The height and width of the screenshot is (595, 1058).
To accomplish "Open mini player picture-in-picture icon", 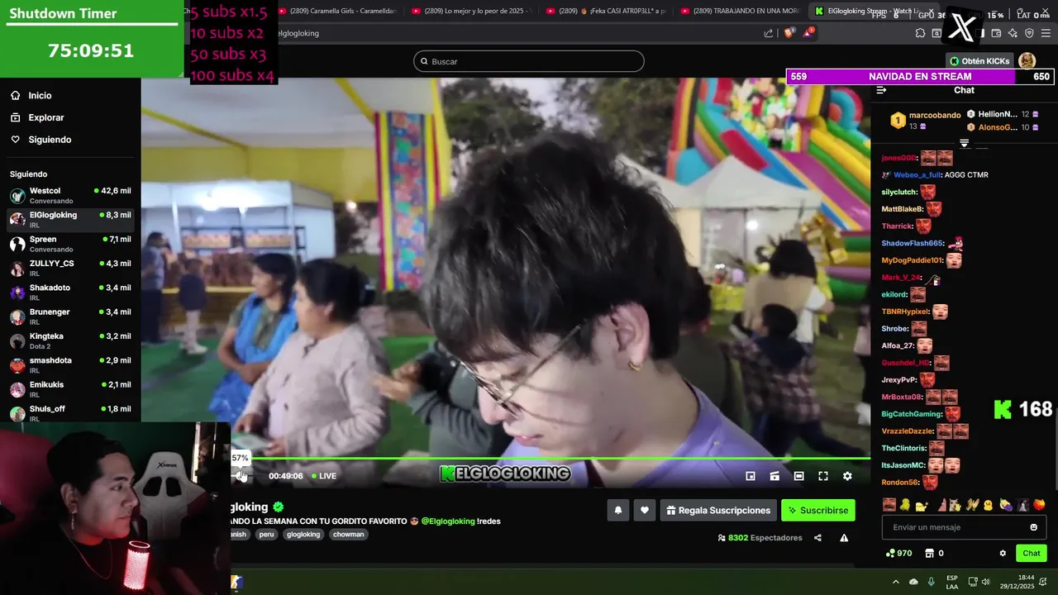I will click(751, 476).
